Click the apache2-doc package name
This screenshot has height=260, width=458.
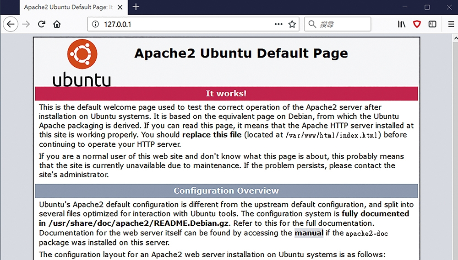366,233
